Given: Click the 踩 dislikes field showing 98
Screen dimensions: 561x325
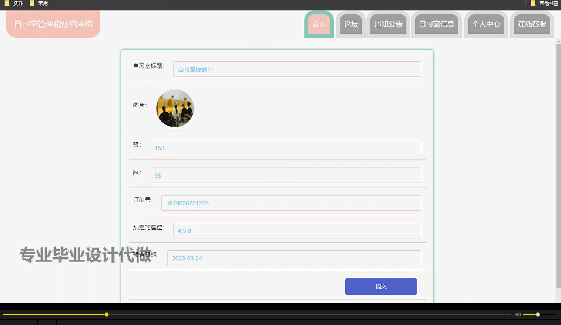Looking at the screenshot, I should tap(285, 175).
